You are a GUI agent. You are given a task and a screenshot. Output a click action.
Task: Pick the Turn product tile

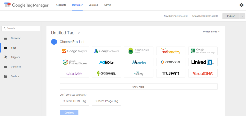[x=171, y=73]
